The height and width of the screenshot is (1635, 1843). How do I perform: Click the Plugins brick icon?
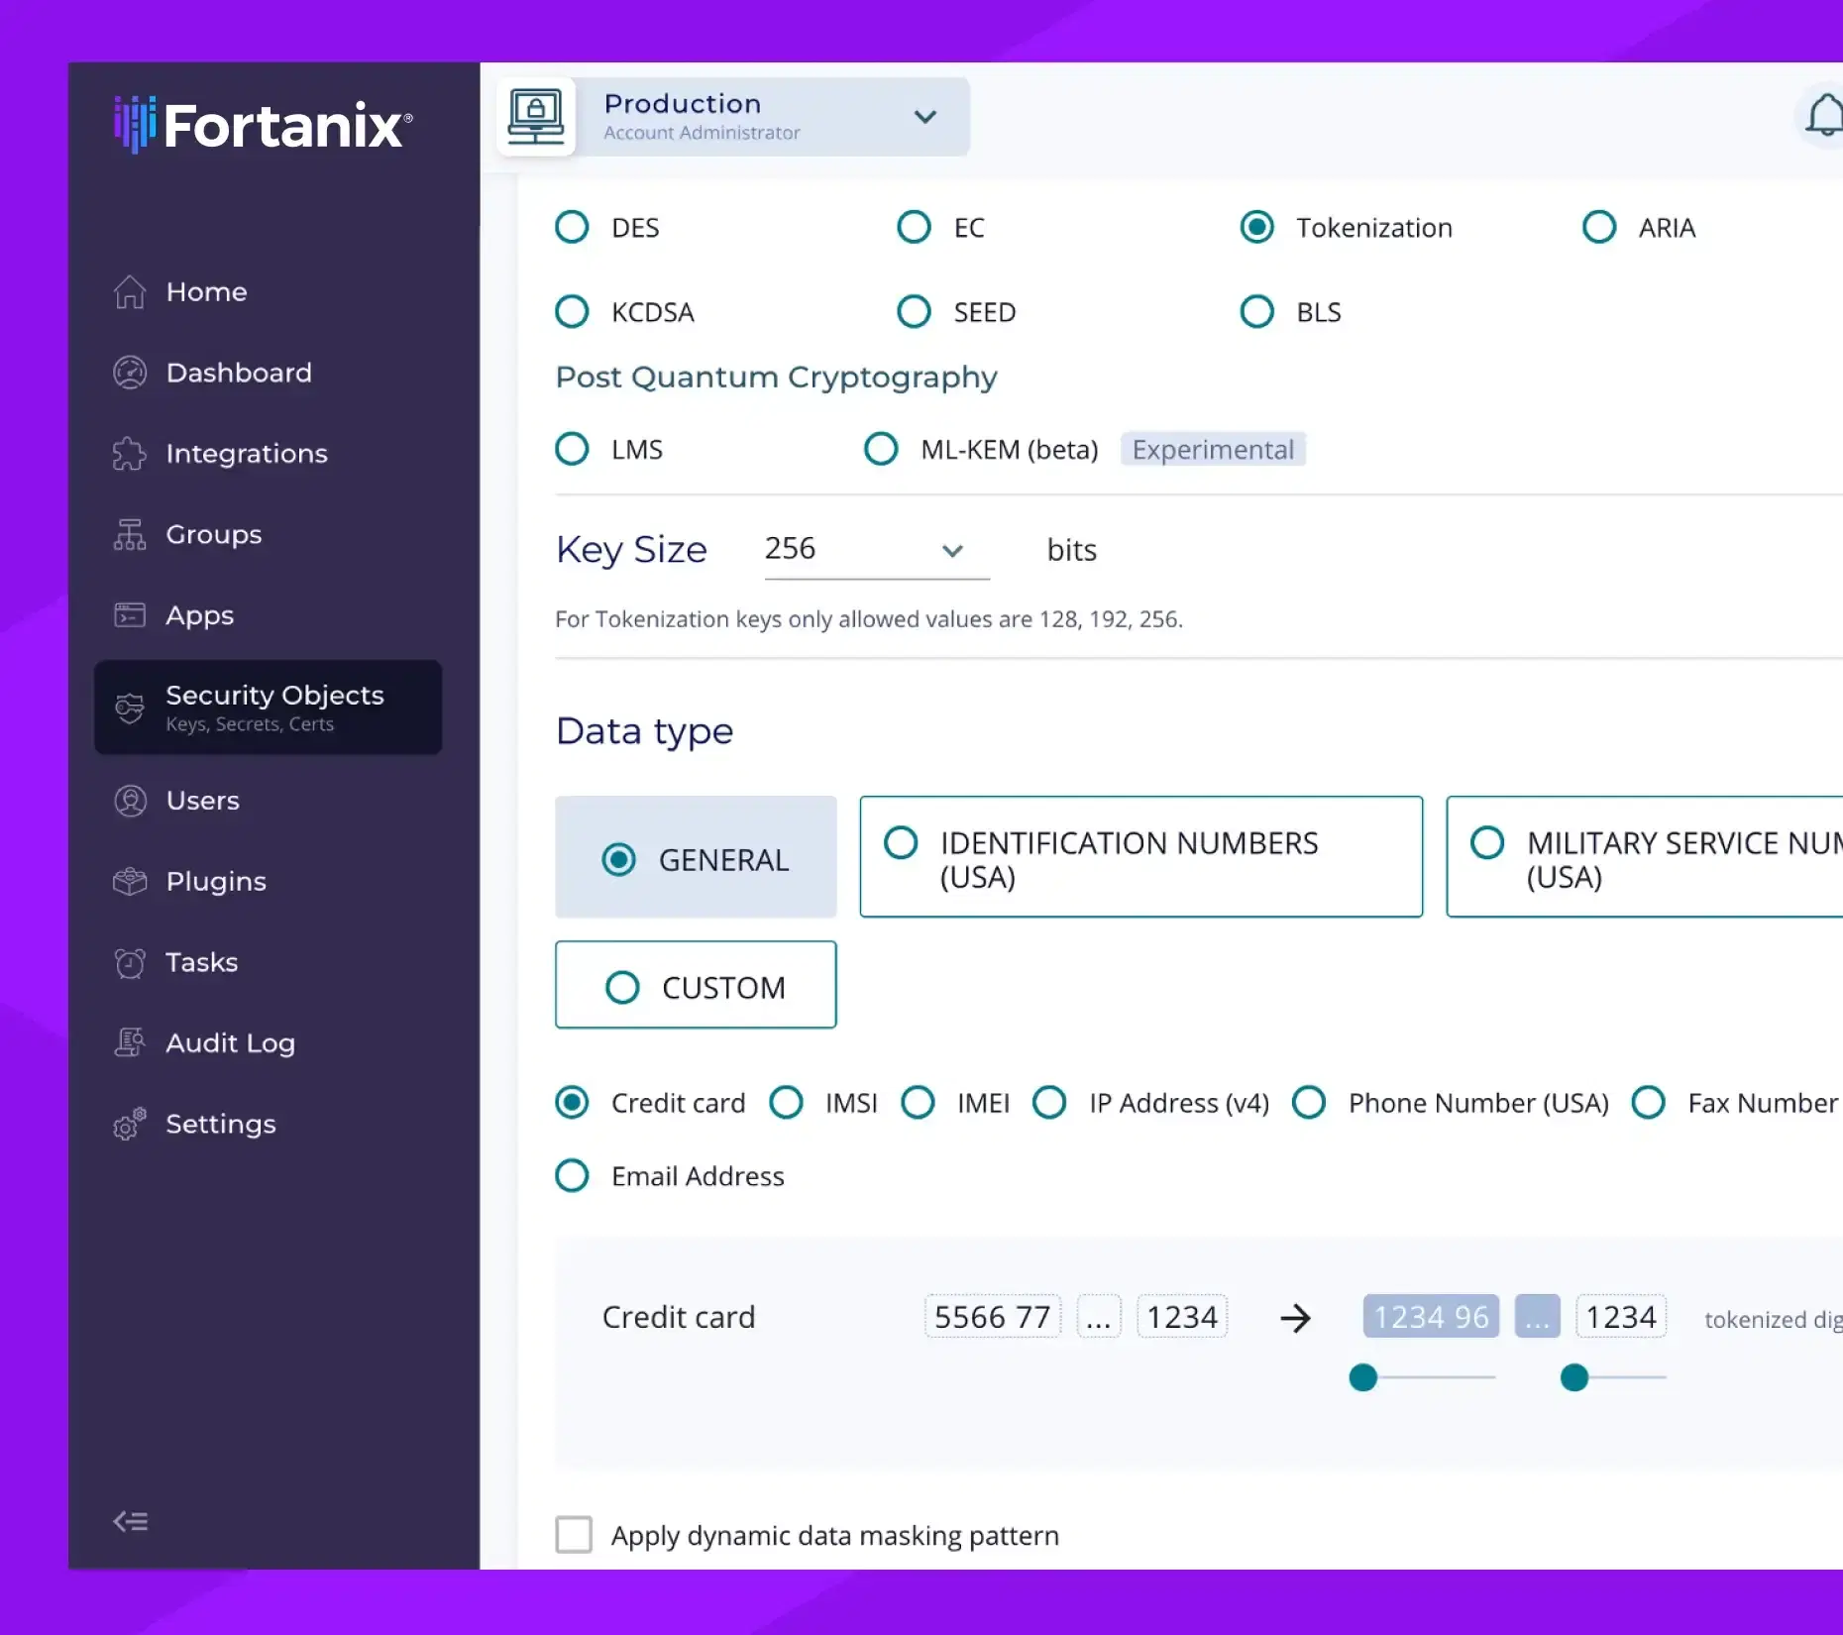click(x=130, y=881)
